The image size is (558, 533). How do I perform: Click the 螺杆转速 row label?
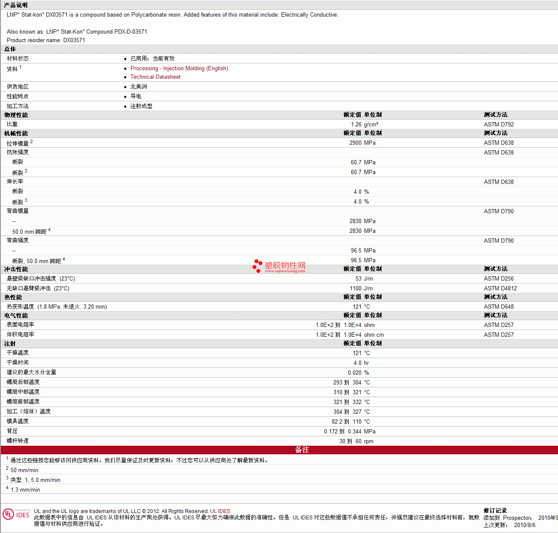coord(18,441)
